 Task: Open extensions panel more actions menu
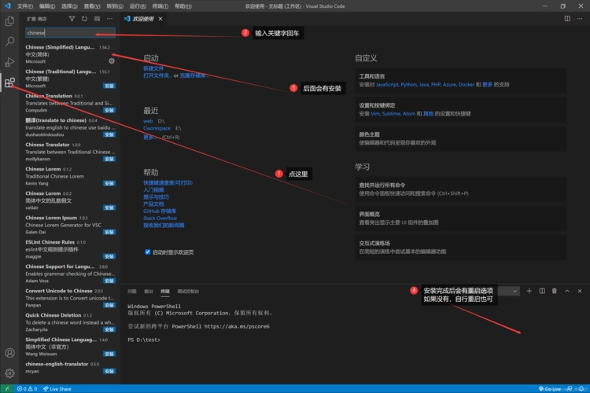(x=109, y=19)
